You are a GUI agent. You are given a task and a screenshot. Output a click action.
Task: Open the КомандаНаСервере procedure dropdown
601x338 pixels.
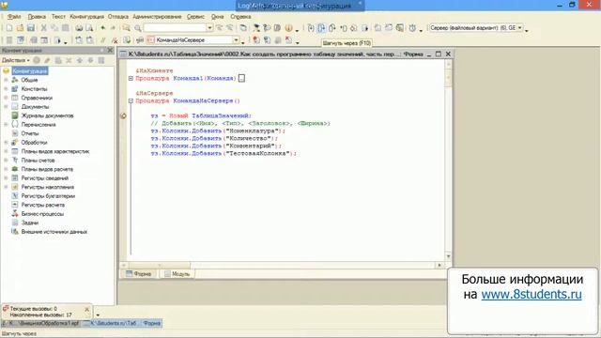tap(236, 39)
